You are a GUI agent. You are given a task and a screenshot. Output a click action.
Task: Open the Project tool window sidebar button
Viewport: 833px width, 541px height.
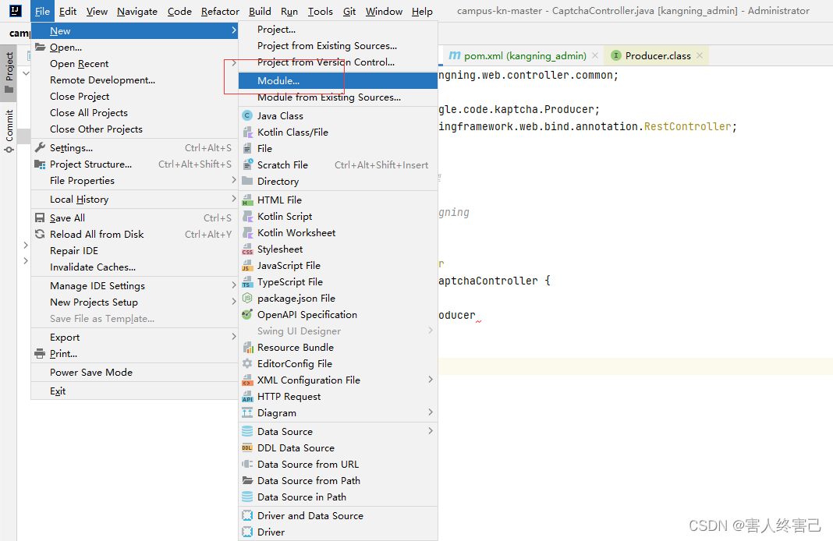pyautogui.click(x=9, y=72)
